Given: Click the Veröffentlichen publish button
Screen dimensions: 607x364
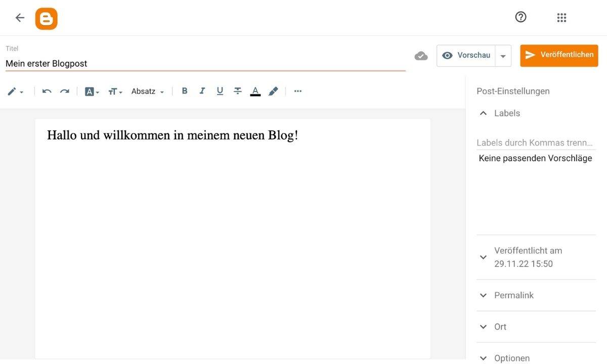Looking at the screenshot, I should (559, 56).
